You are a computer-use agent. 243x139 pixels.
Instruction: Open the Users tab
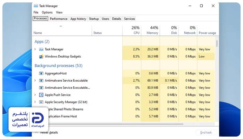(x=106, y=19)
